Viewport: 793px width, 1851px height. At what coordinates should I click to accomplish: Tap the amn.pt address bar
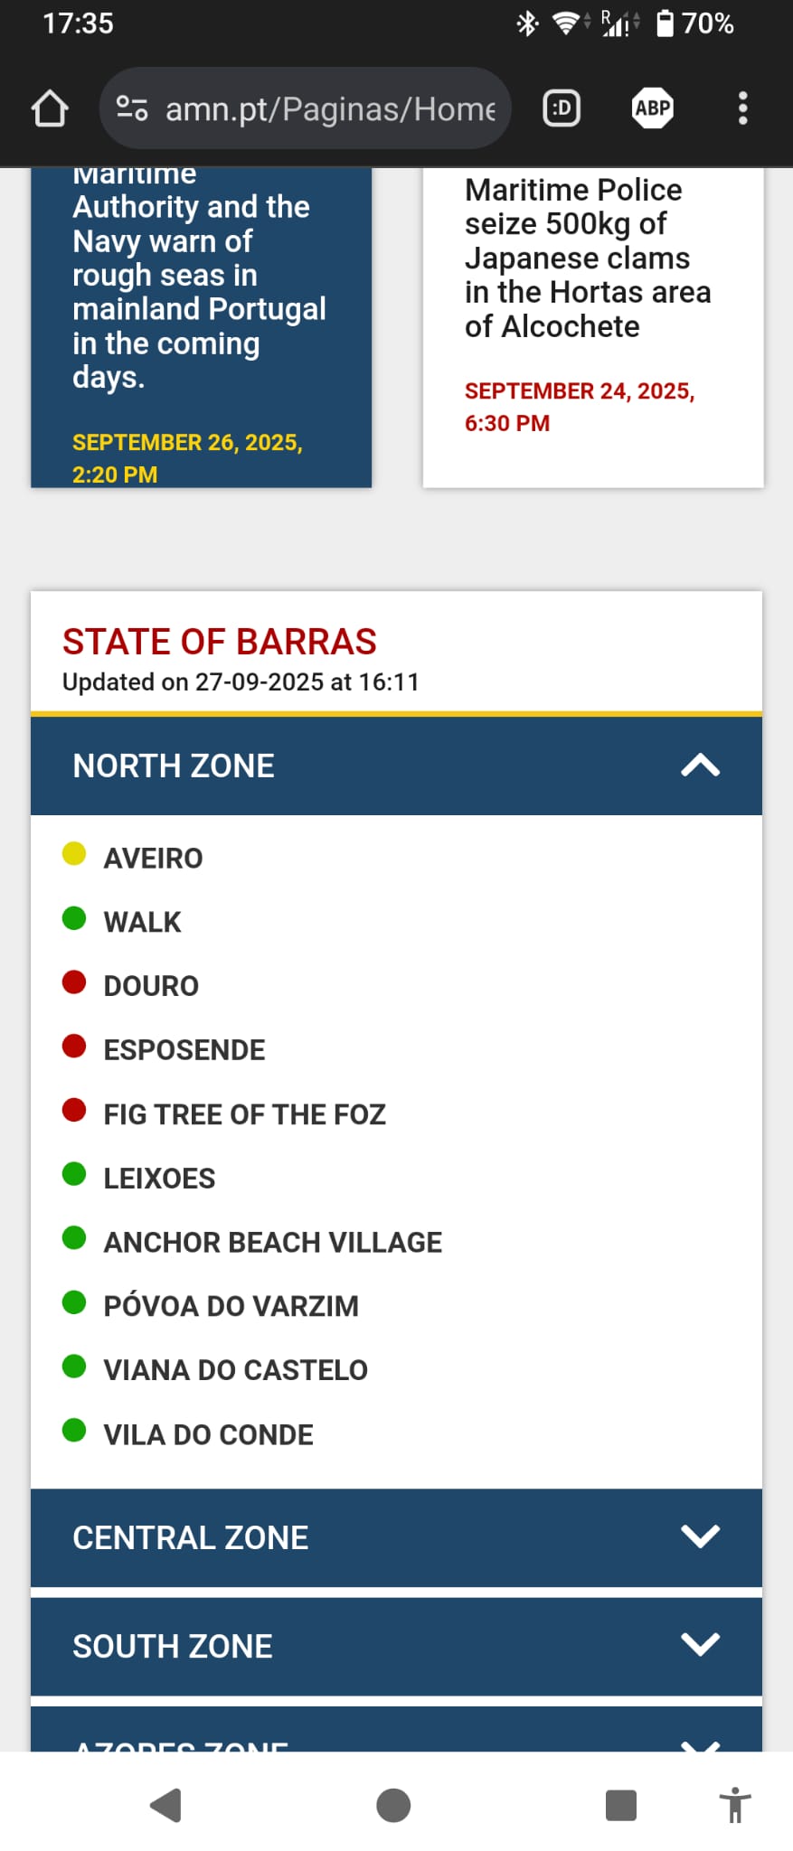tap(330, 108)
